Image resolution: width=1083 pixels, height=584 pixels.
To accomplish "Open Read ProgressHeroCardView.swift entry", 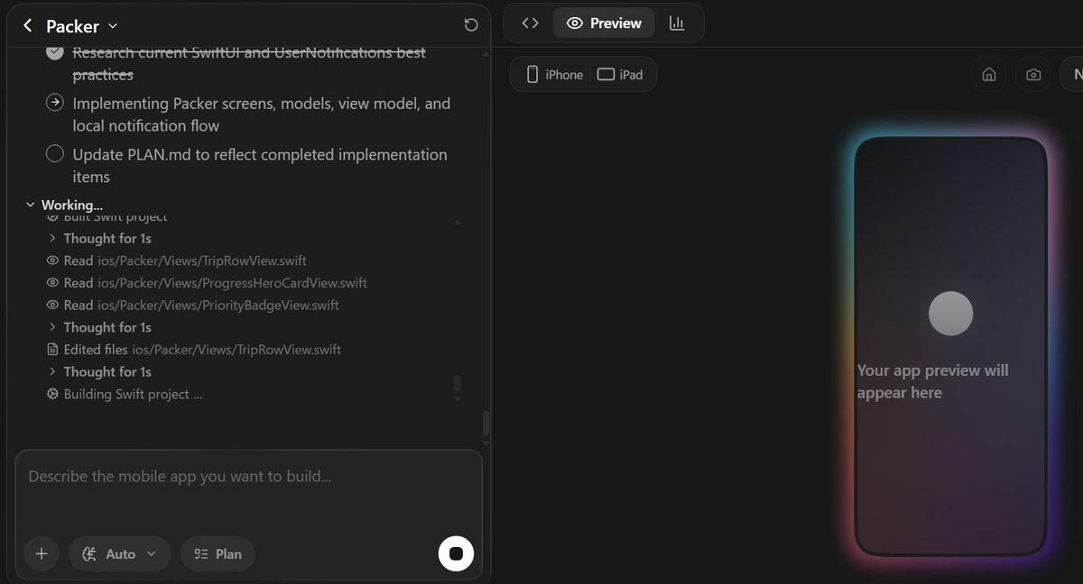I will [207, 283].
